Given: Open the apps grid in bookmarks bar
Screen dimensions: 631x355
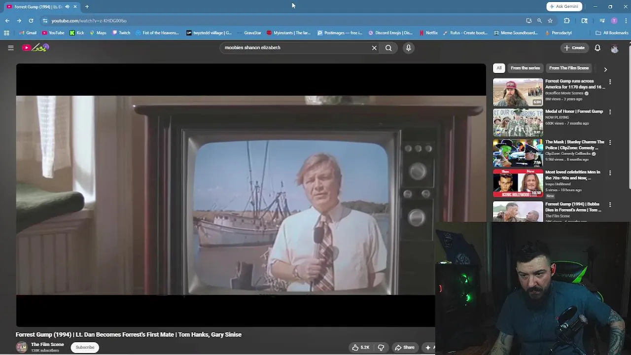Looking at the screenshot, I should pos(6,33).
